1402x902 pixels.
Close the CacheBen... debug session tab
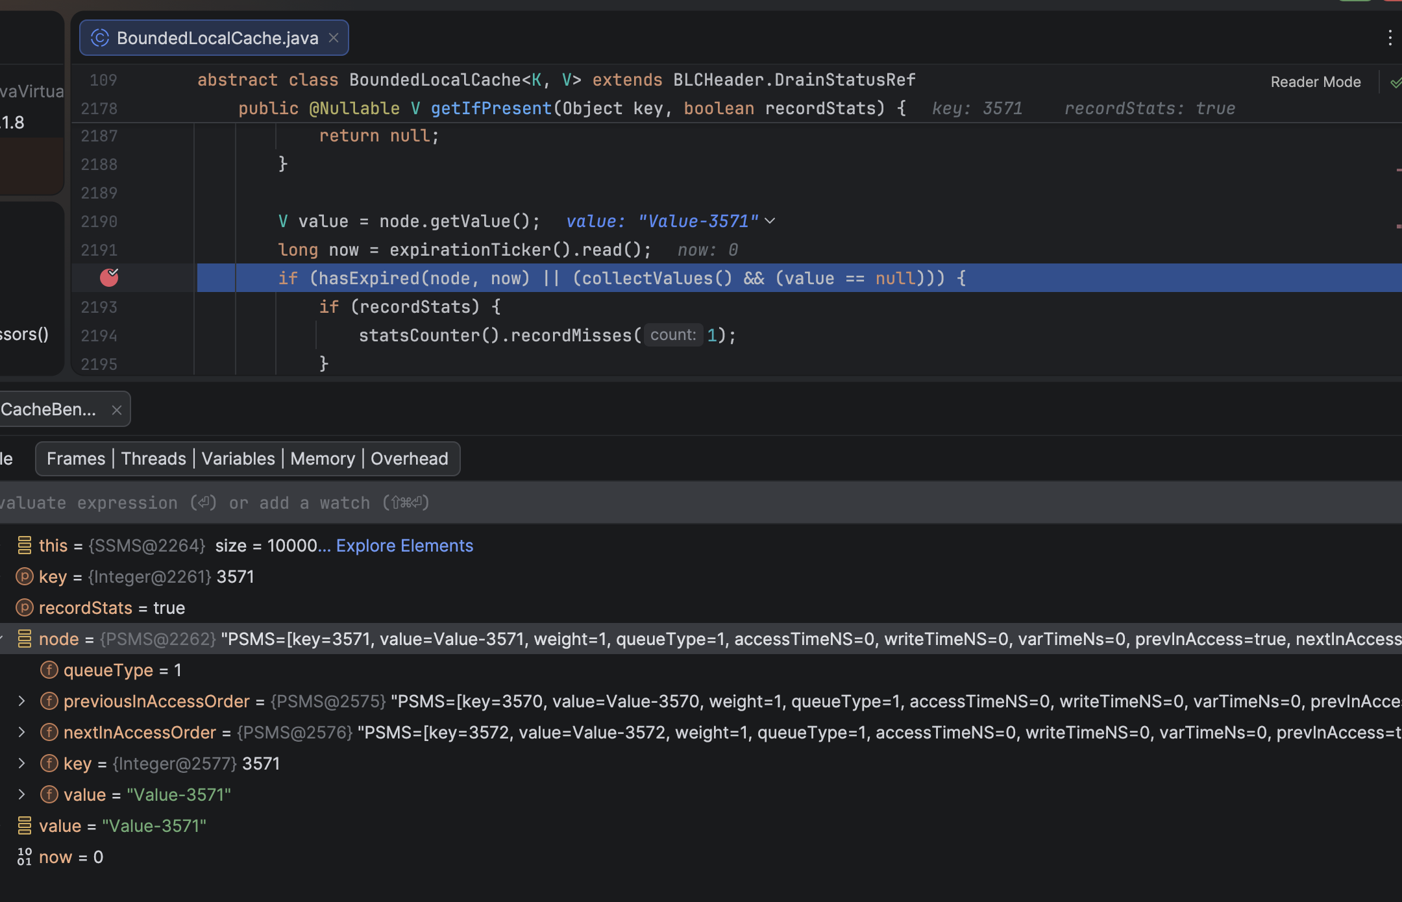tap(117, 410)
